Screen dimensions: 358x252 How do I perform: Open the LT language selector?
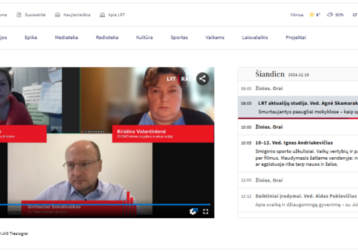(x=355, y=15)
